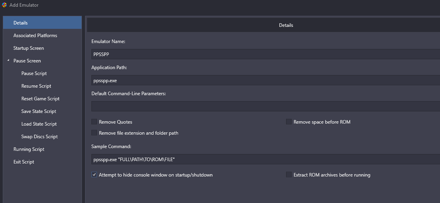Enable Remove space before ROM checkbox

(x=289, y=122)
